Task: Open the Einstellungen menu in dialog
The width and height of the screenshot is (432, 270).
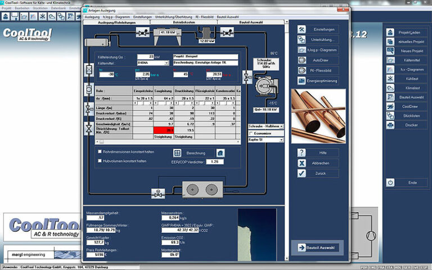Action: click(142, 17)
